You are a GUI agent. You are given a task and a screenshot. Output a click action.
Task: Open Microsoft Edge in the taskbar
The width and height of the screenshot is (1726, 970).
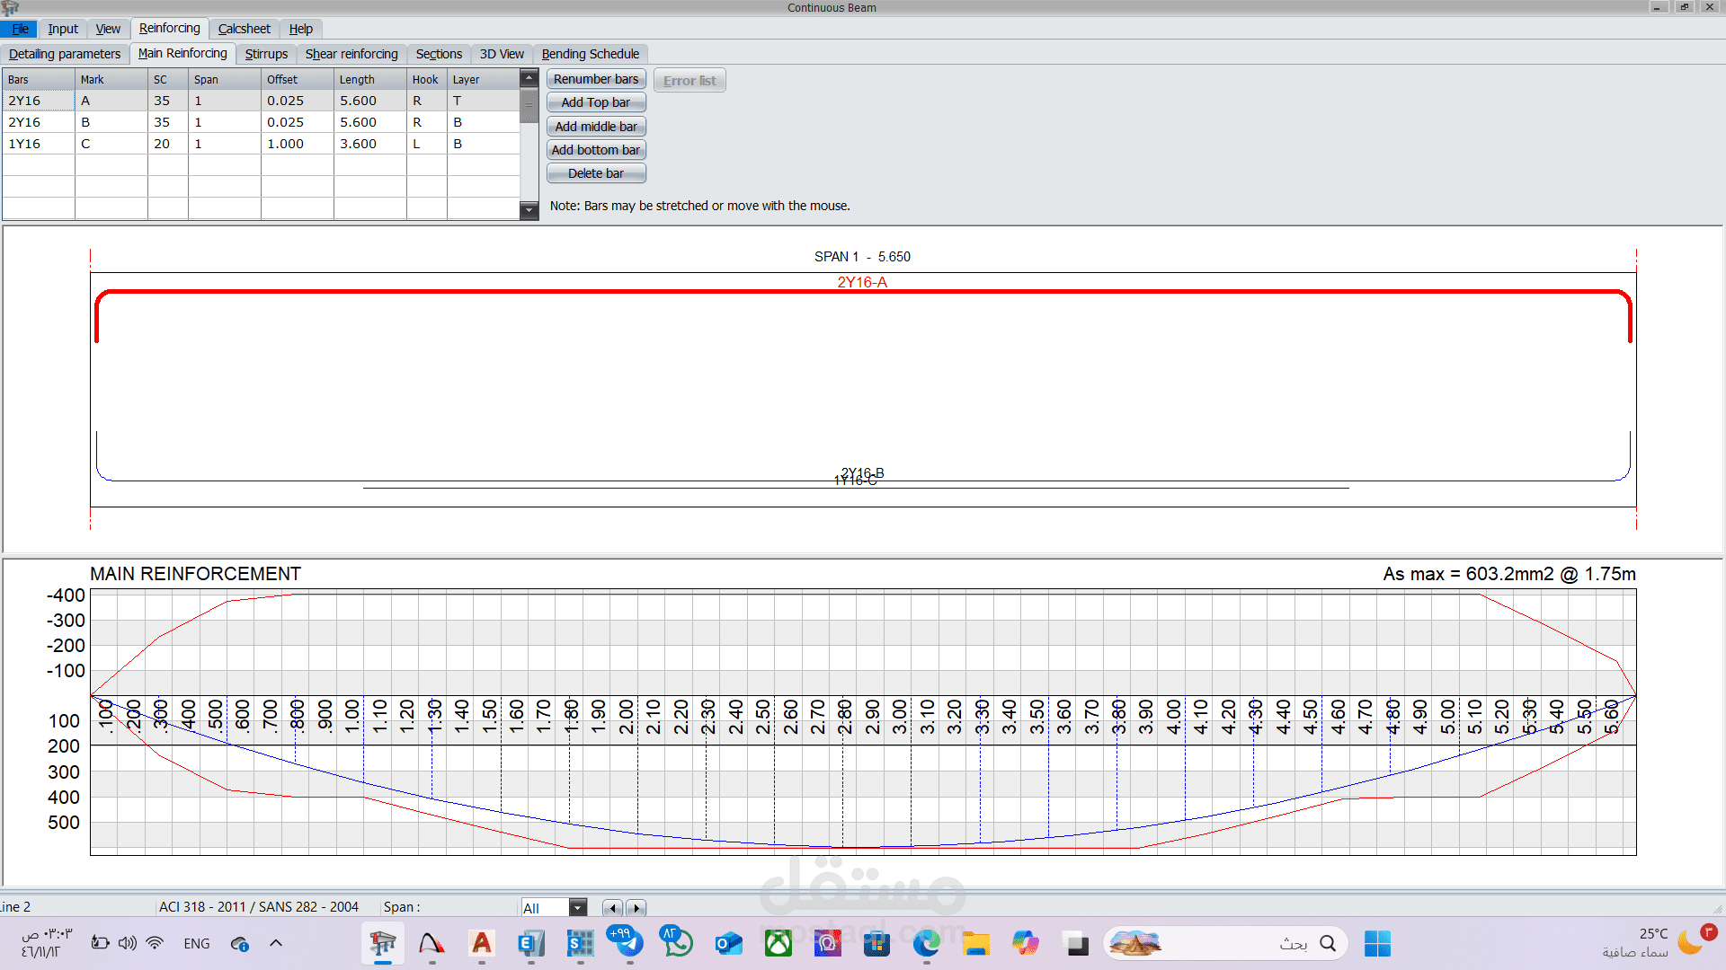pos(926,943)
